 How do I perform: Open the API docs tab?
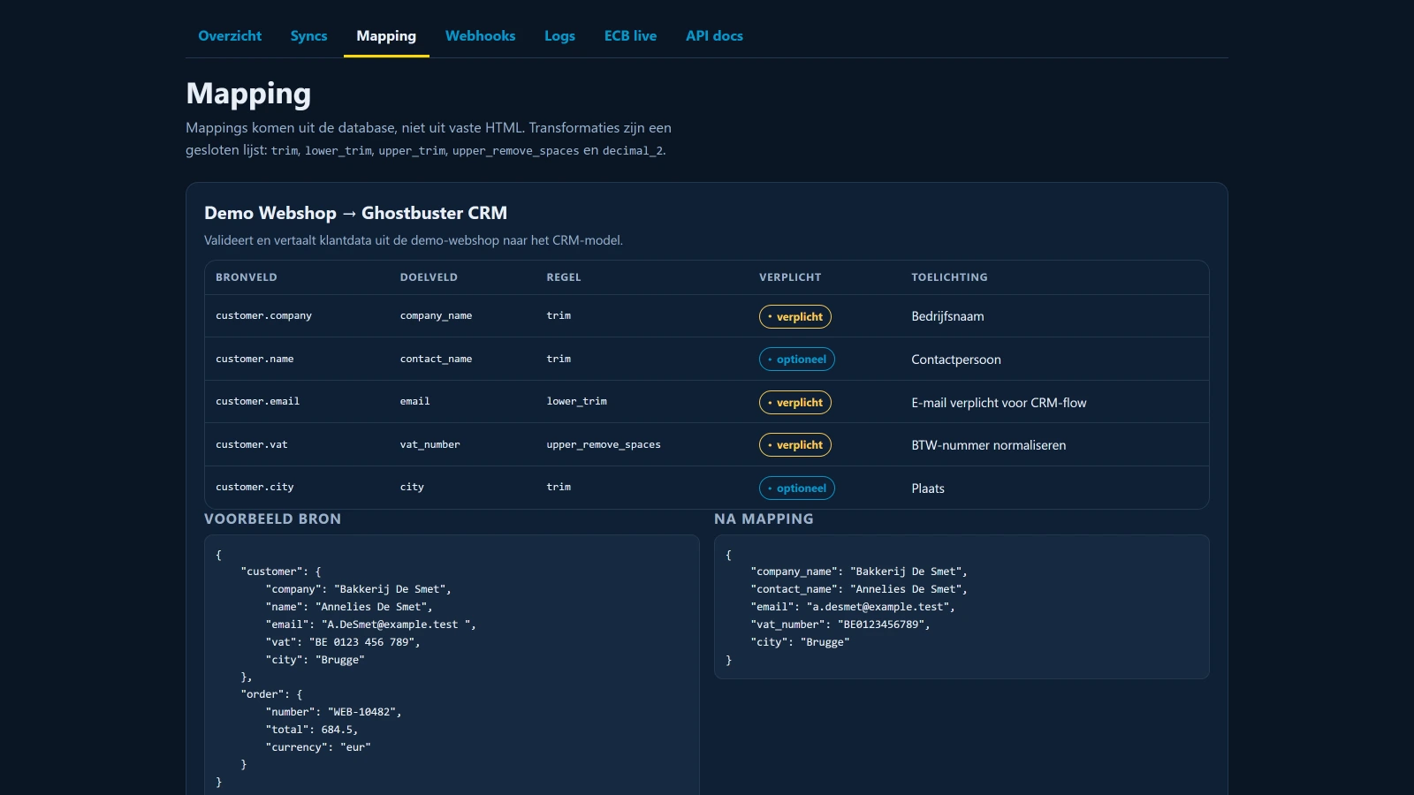click(x=714, y=36)
